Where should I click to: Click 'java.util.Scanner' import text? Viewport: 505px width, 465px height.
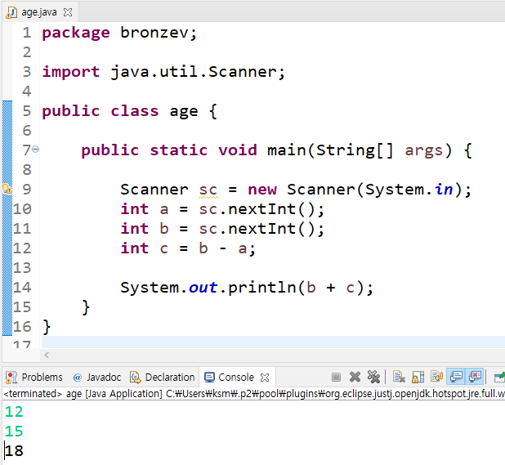click(x=193, y=71)
